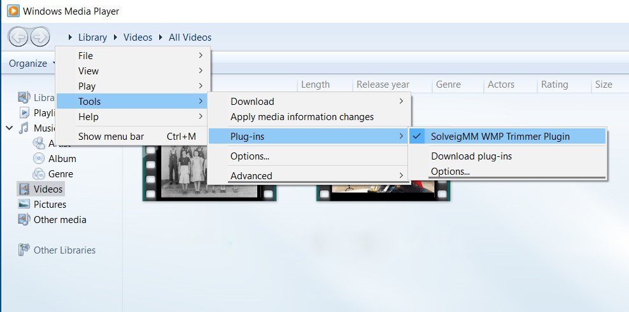This screenshot has height=312, width=629.
Task: Select Videos in the navigation tree
Action: [48, 189]
